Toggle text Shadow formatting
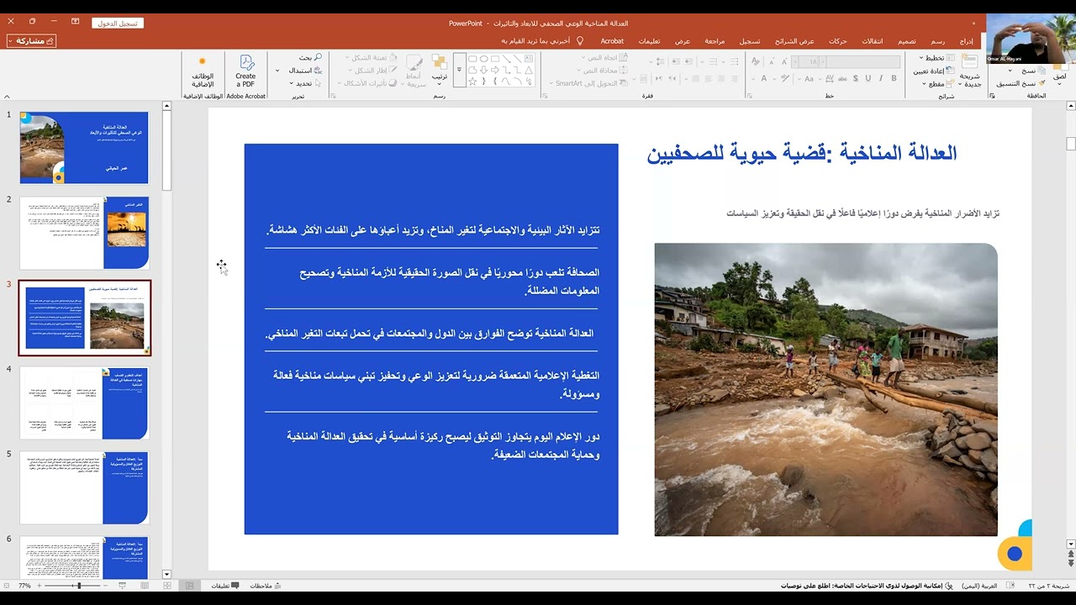This screenshot has height=605, width=1076. click(x=856, y=78)
